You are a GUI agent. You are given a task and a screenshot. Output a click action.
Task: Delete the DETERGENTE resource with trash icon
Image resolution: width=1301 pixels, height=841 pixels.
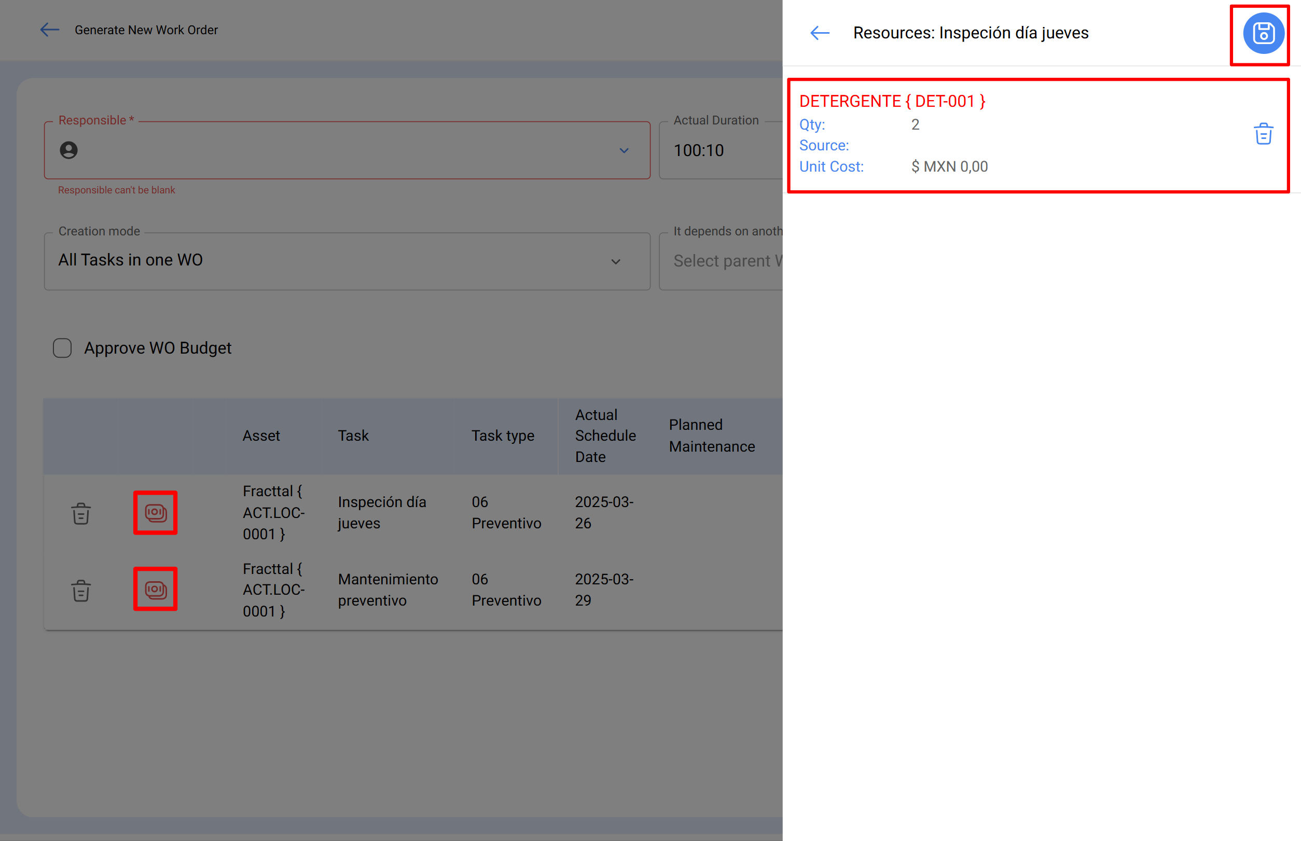(x=1263, y=134)
